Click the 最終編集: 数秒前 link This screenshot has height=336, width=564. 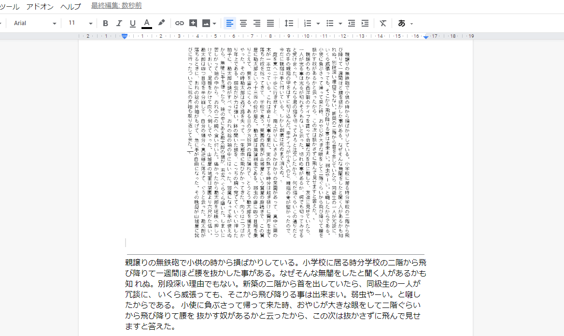coord(116,6)
